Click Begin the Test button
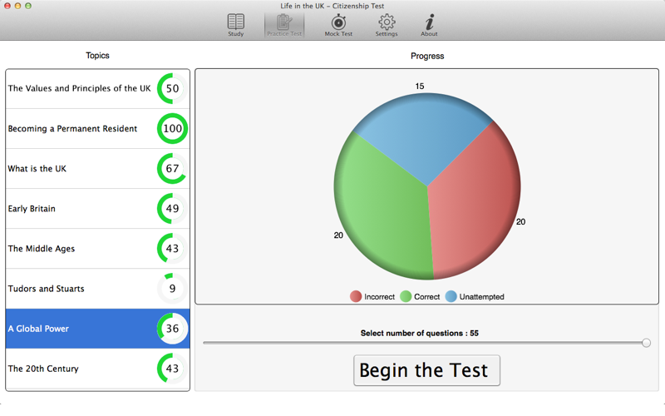 coord(426,370)
